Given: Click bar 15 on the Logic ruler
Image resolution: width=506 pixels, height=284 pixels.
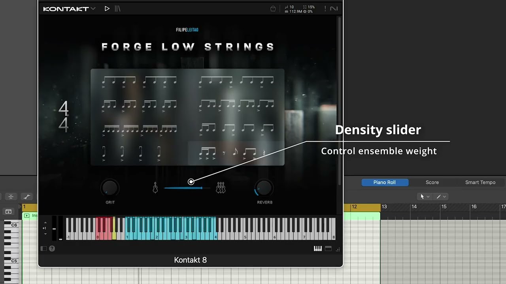Looking at the screenshot, I should coord(444,207).
